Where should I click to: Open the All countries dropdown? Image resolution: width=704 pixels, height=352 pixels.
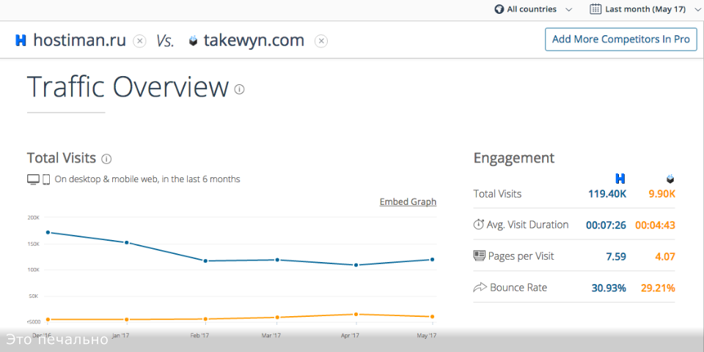tap(533, 9)
